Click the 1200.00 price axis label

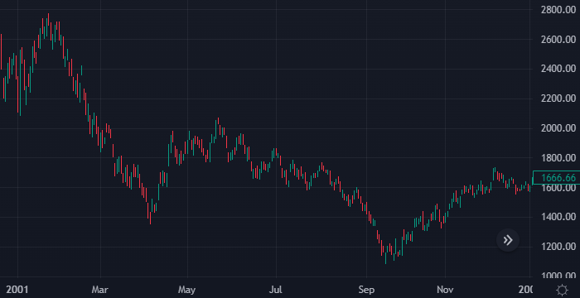tap(558, 247)
